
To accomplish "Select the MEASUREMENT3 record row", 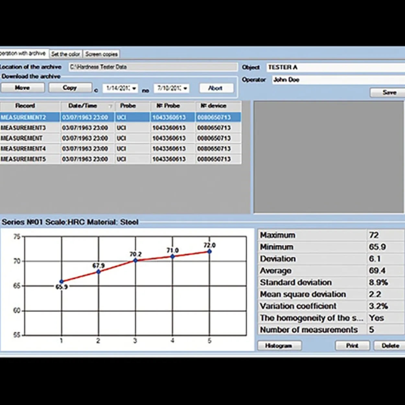I will click(x=121, y=128).
